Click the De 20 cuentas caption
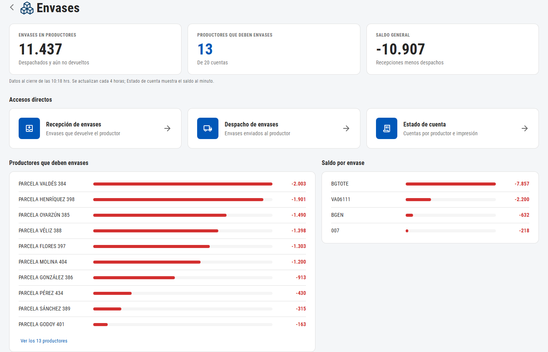This screenshot has height=352, width=548. [212, 63]
